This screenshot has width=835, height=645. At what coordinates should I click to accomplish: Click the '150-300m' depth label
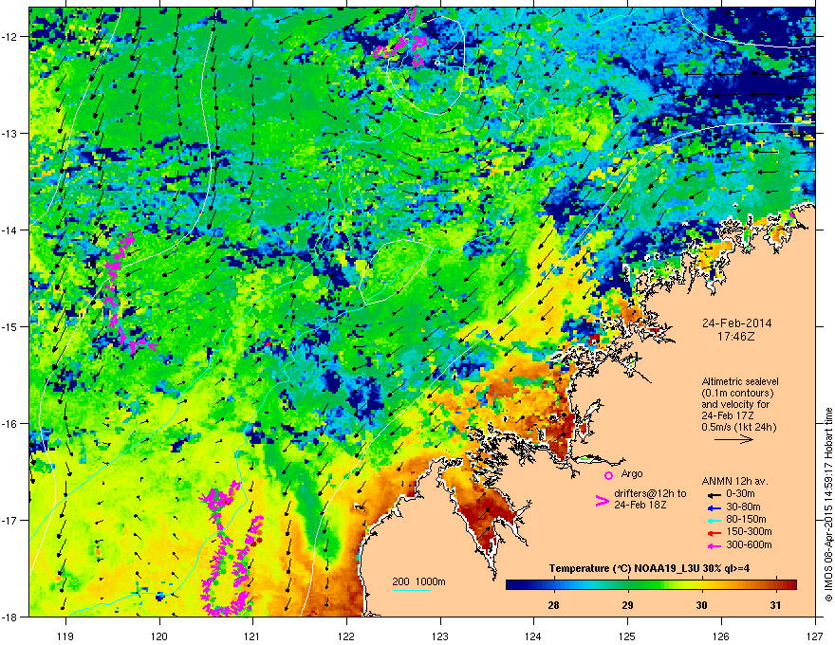click(749, 531)
